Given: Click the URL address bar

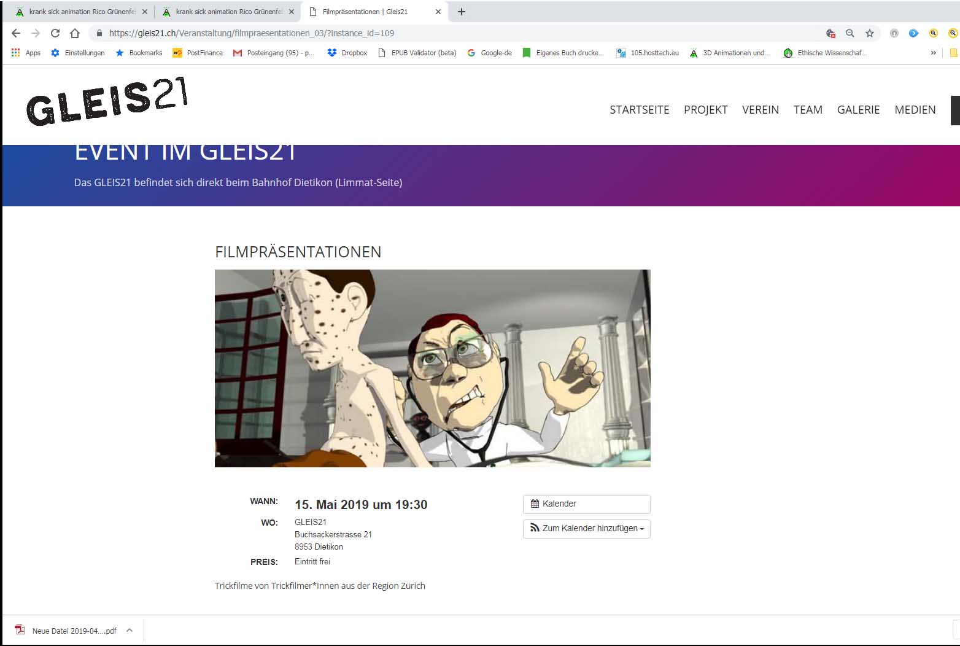Looking at the screenshot, I should point(430,33).
